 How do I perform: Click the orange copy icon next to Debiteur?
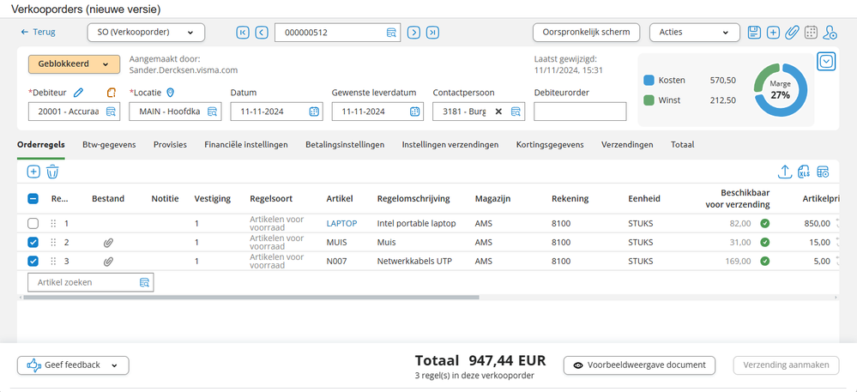112,93
